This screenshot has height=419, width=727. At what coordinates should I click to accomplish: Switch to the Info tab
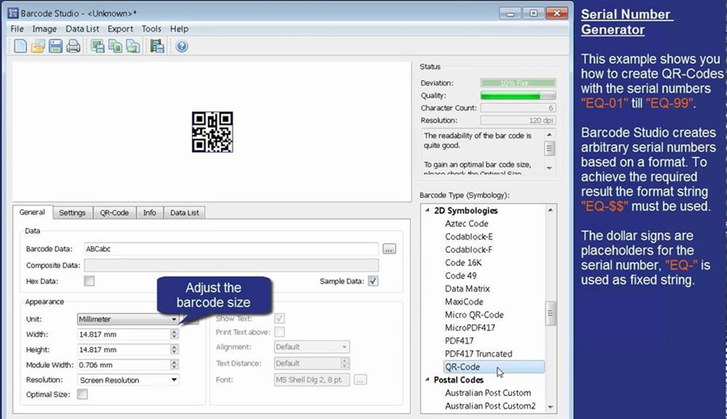(x=150, y=213)
